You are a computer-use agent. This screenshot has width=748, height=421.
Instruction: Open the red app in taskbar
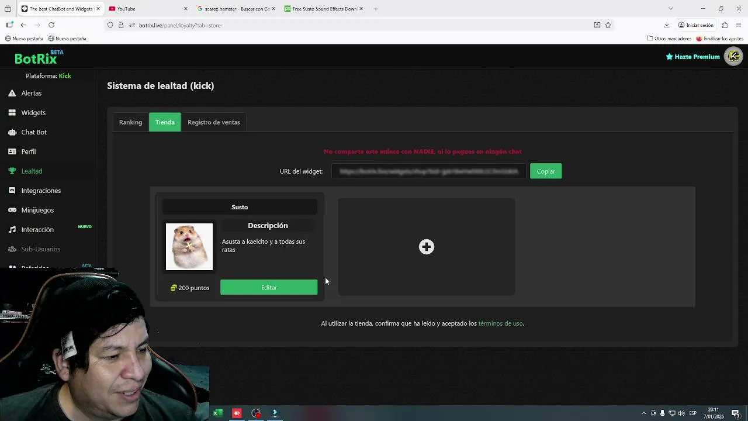point(237,413)
